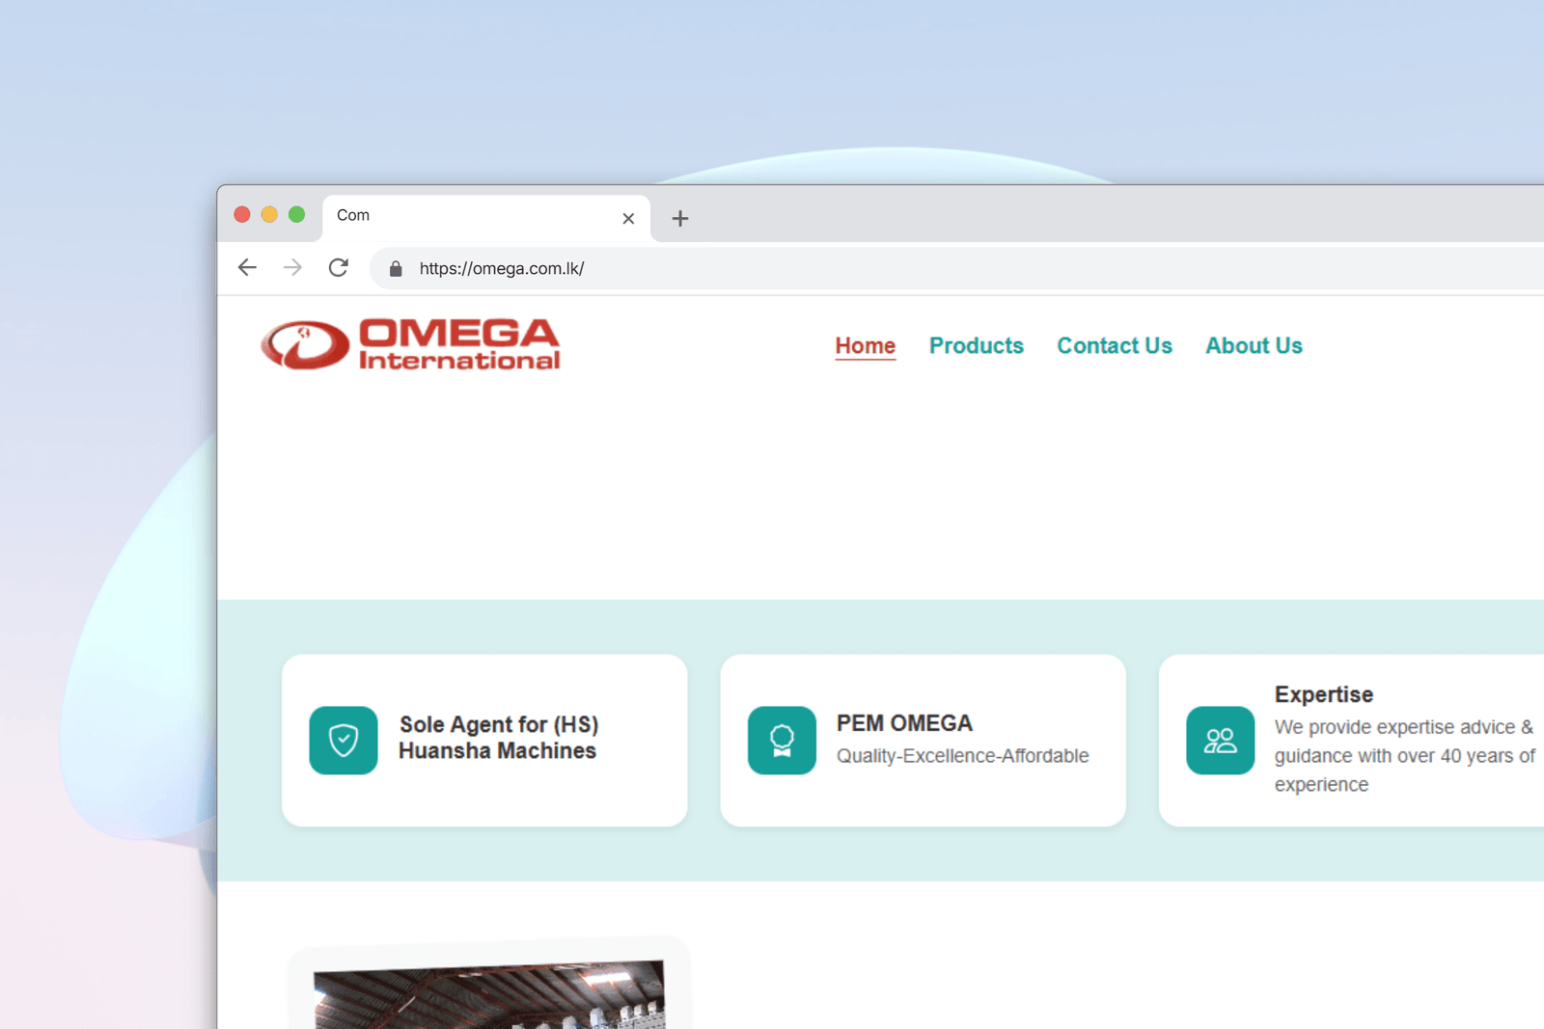
Task: Close the current browser tab
Action: 628,219
